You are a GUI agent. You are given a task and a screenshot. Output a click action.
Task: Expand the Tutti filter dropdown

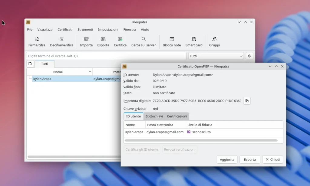click(x=216, y=56)
